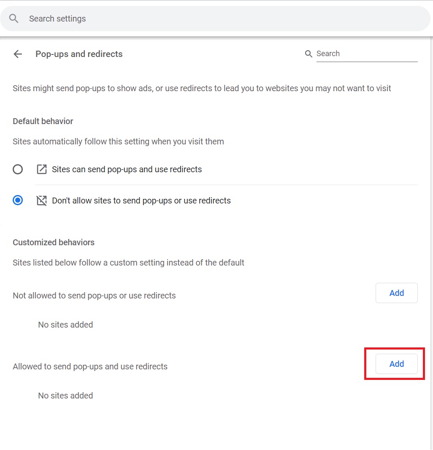Focus the Search field next to the heading
433x450 pixels.
coord(366,54)
